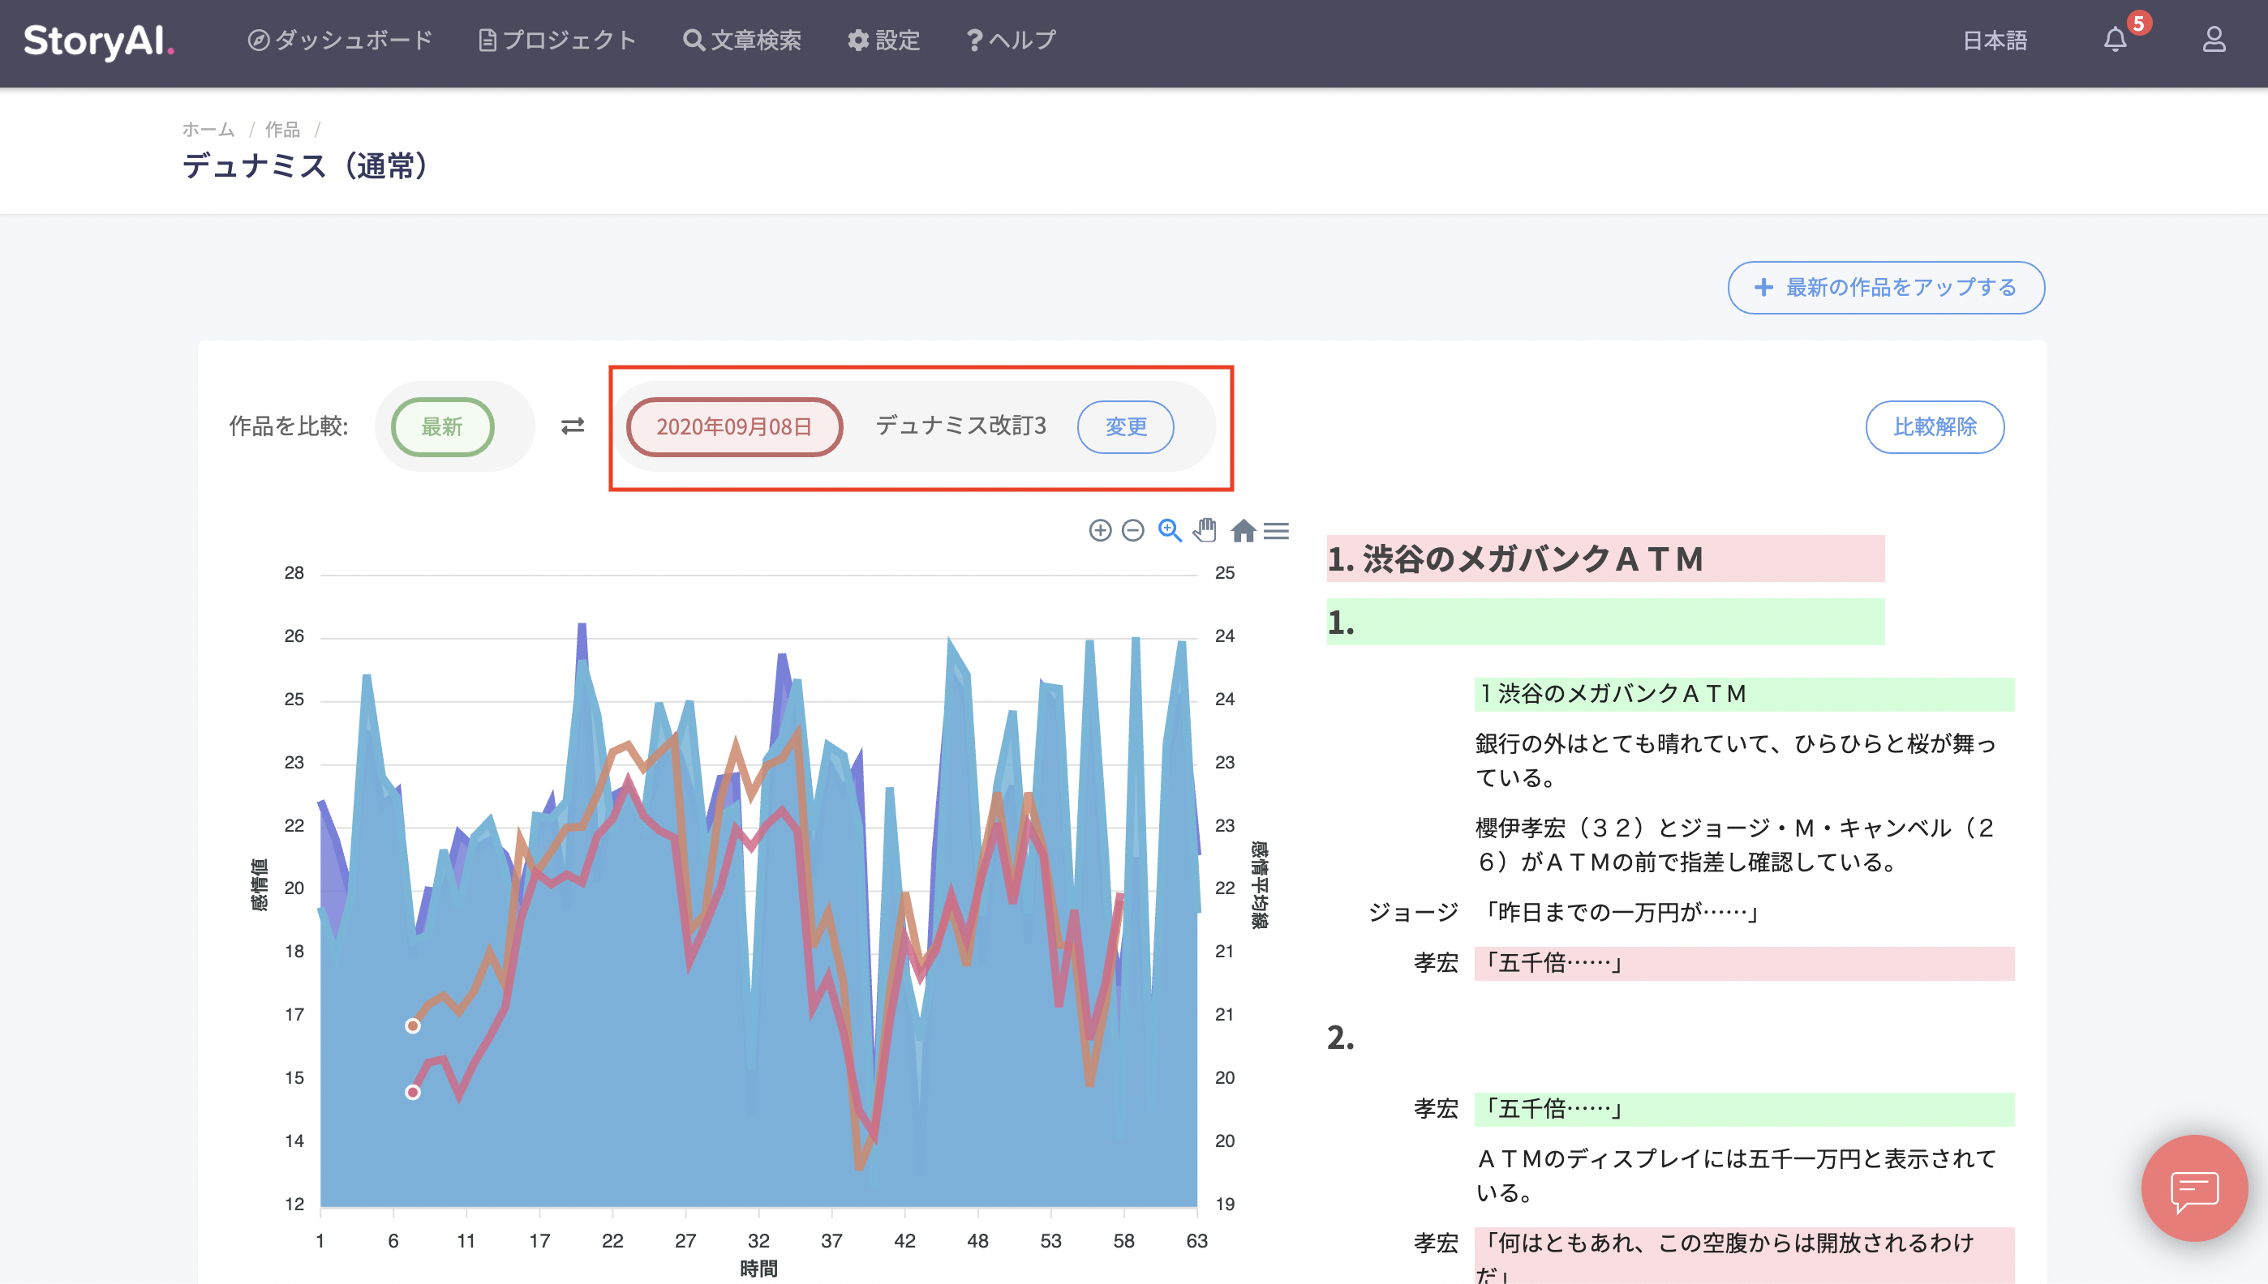Select the 最新 version pill

click(443, 427)
